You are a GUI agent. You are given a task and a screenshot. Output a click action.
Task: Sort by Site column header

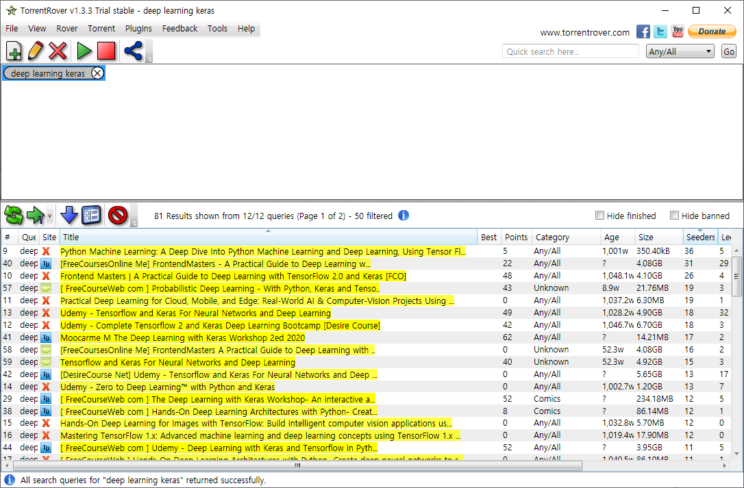[x=49, y=237]
